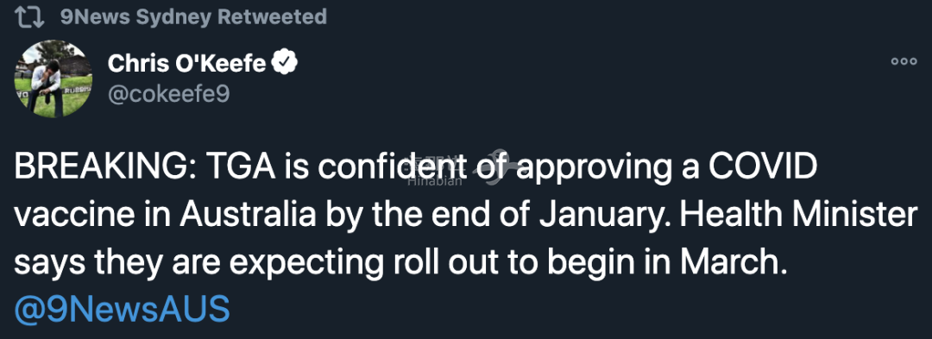Open Chris O'Keefe's profile picture
The image size is (932, 339).
pyautogui.click(x=53, y=78)
